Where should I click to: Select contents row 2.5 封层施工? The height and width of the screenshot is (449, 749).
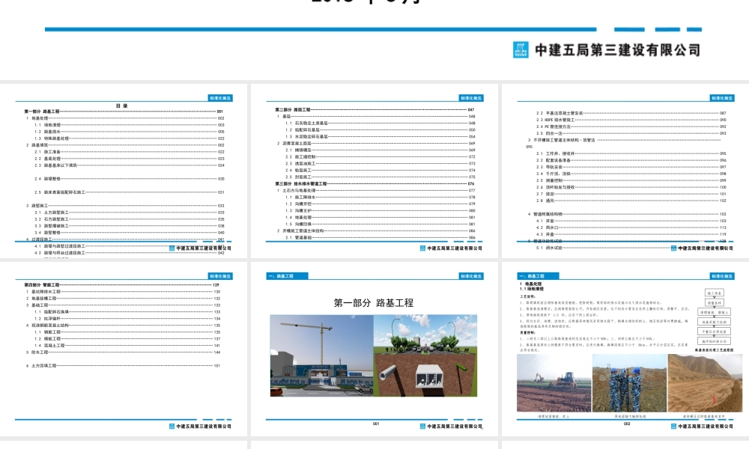pos(380,177)
